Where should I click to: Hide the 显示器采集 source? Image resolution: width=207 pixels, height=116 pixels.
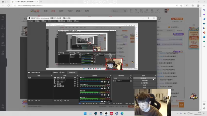tap(75, 86)
